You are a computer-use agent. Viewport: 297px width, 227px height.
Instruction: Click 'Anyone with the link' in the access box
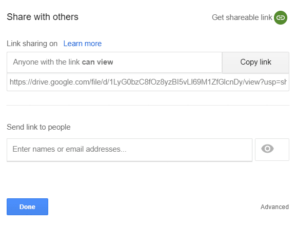(x=46, y=62)
